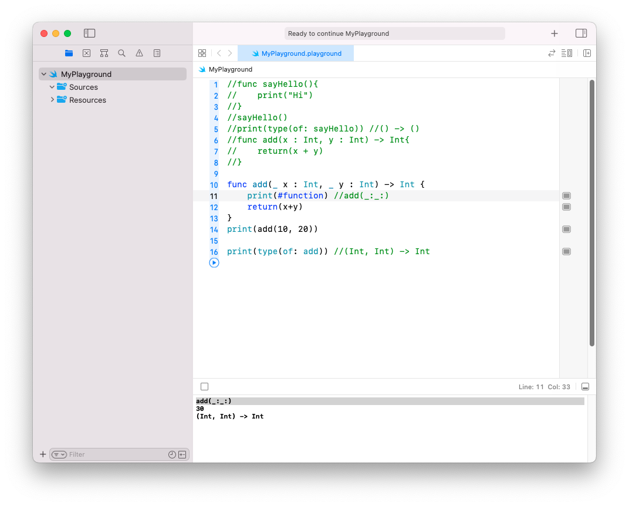629x506 pixels.
Task: Click console output (Int, Int) -> Int
Action: coord(230,416)
